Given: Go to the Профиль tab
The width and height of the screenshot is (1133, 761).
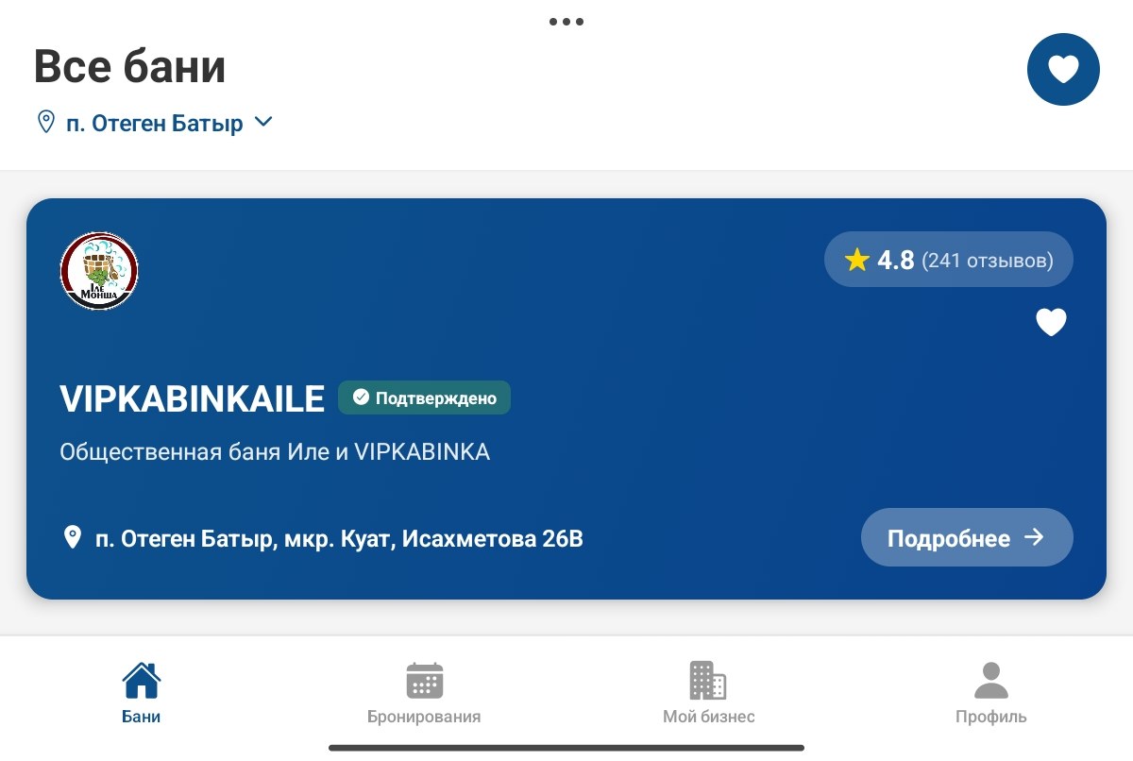Looking at the screenshot, I should click(x=990, y=693).
